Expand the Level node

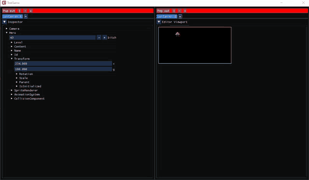[12, 43]
